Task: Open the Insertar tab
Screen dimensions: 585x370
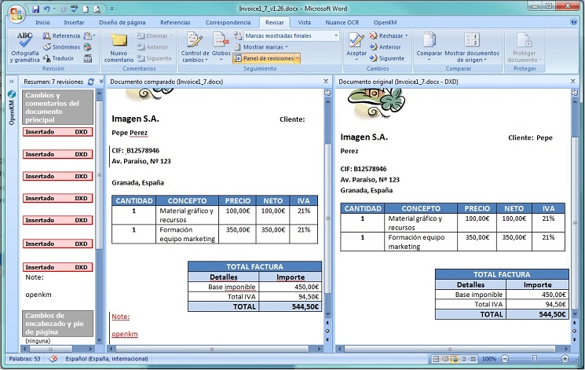Action: click(x=74, y=23)
